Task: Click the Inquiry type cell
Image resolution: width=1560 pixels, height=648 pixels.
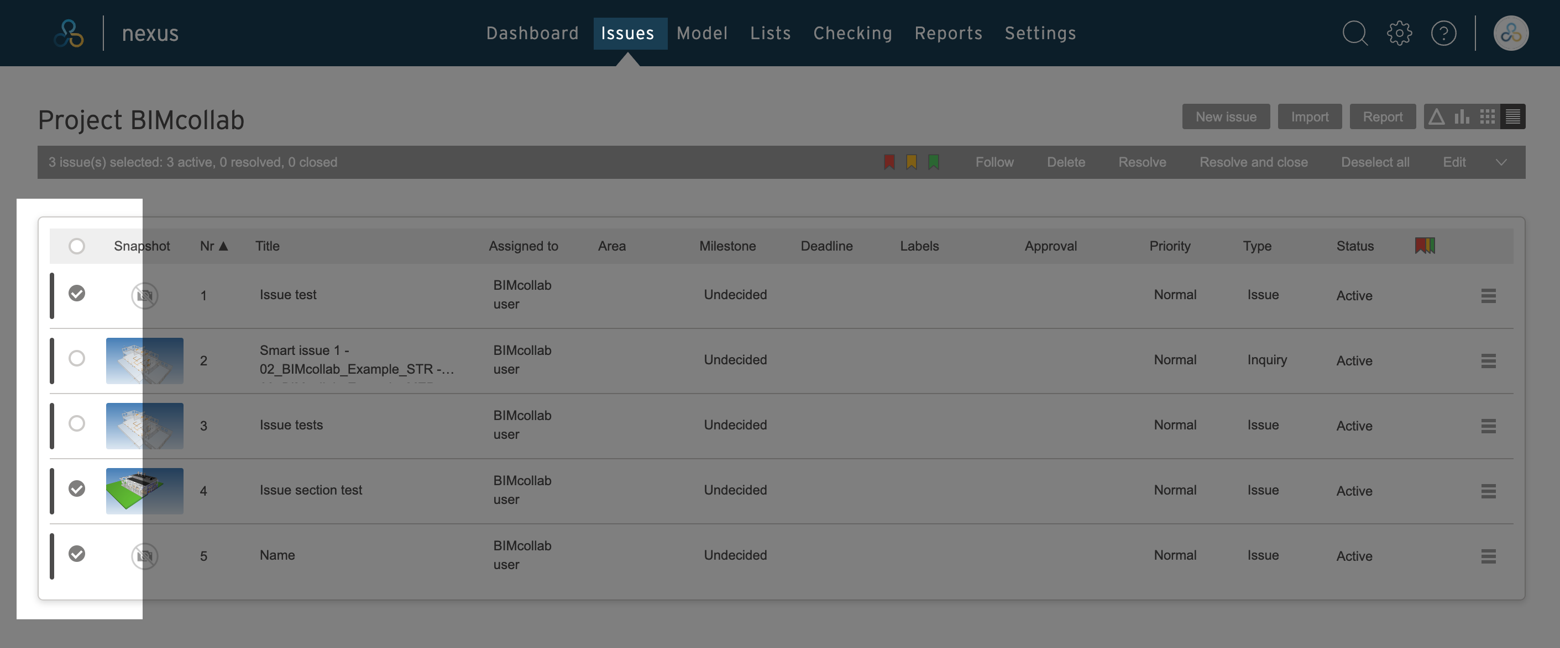Action: (1267, 360)
